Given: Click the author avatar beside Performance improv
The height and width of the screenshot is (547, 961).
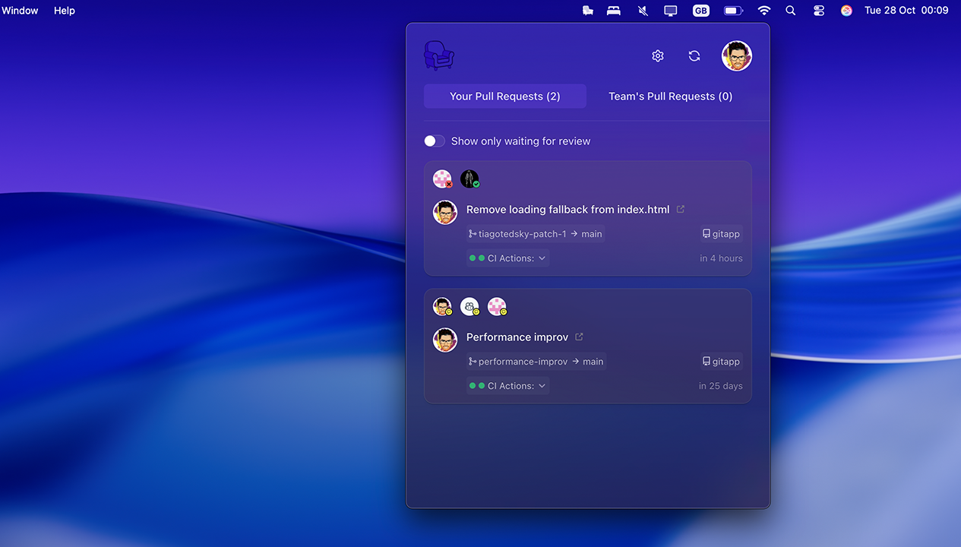Looking at the screenshot, I should pos(445,340).
